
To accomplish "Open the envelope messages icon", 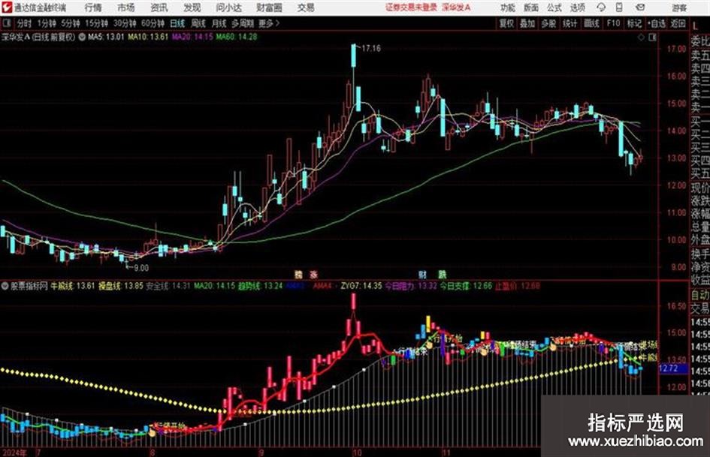I will (640, 8).
